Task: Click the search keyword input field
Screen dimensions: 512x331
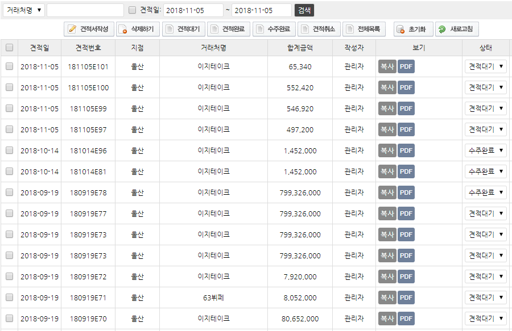Action: [x=85, y=10]
